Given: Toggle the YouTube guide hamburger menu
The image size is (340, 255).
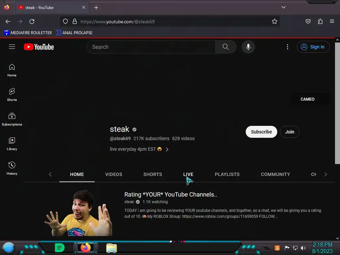Looking at the screenshot, I should (12, 47).
